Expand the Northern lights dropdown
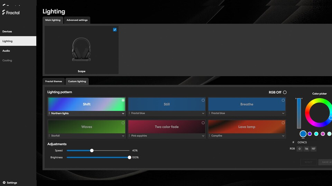This screenshot has width=332, height=186. [123, 113]
